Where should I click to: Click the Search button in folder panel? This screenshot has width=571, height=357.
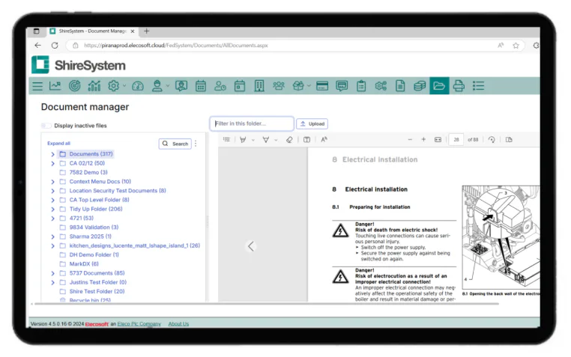175,144
